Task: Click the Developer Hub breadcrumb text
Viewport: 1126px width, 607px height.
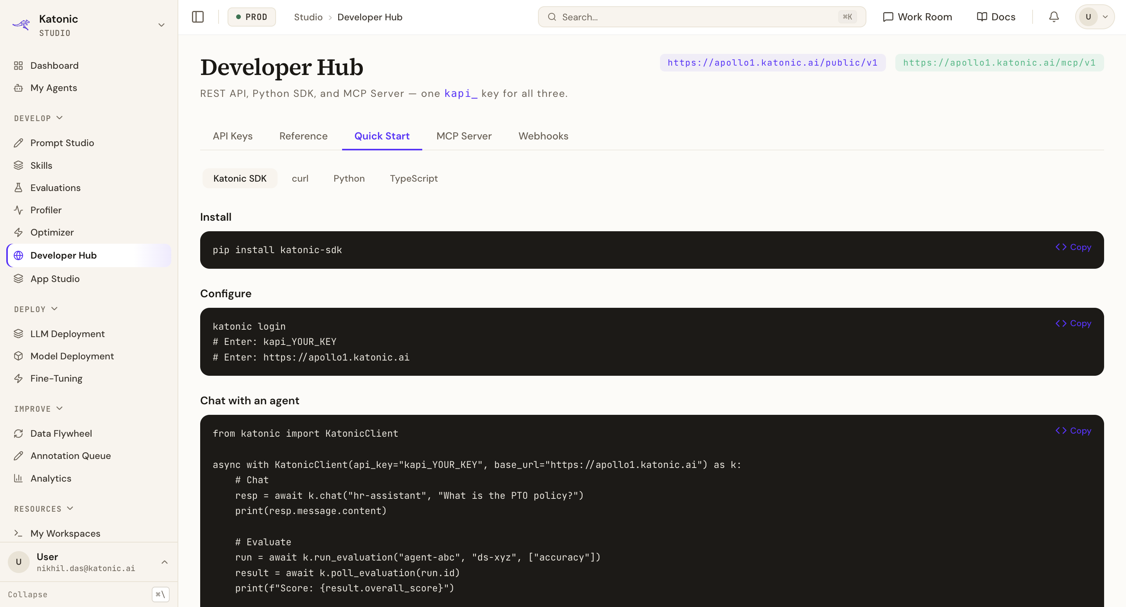Action: click(370, 17)
